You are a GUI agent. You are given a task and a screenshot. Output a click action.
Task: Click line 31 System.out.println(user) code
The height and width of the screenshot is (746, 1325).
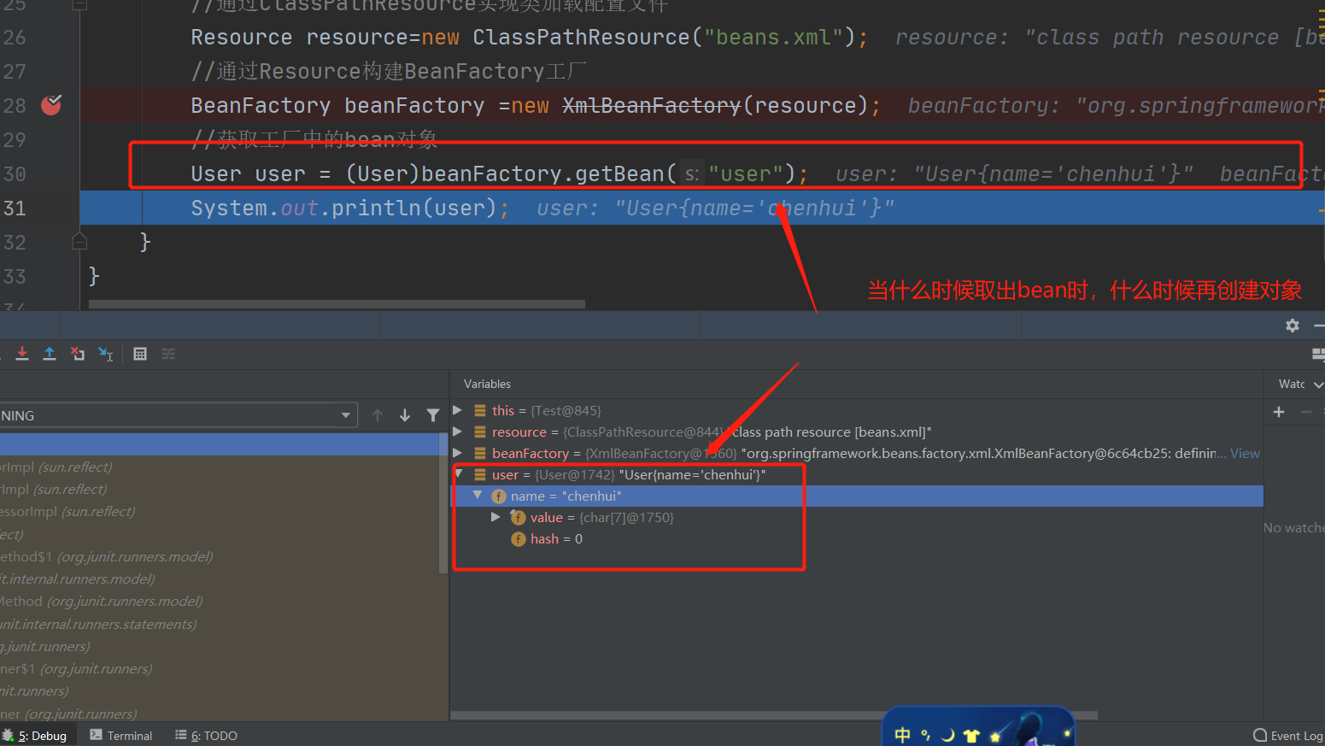pos(350,209)
